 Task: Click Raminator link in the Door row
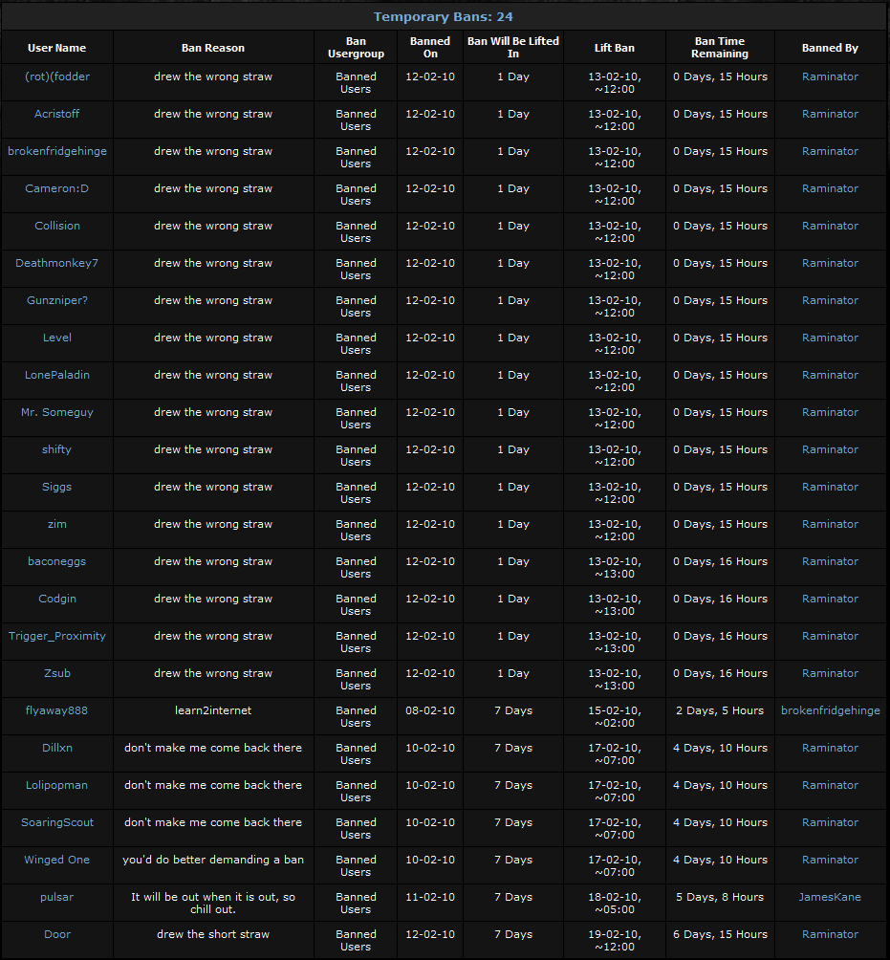pos(830,934)
